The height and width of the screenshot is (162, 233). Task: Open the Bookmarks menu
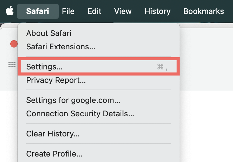204,12
